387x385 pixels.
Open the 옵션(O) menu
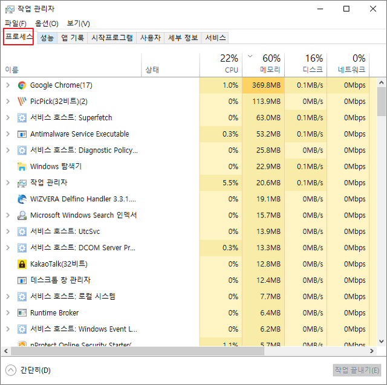click(47, 24)
